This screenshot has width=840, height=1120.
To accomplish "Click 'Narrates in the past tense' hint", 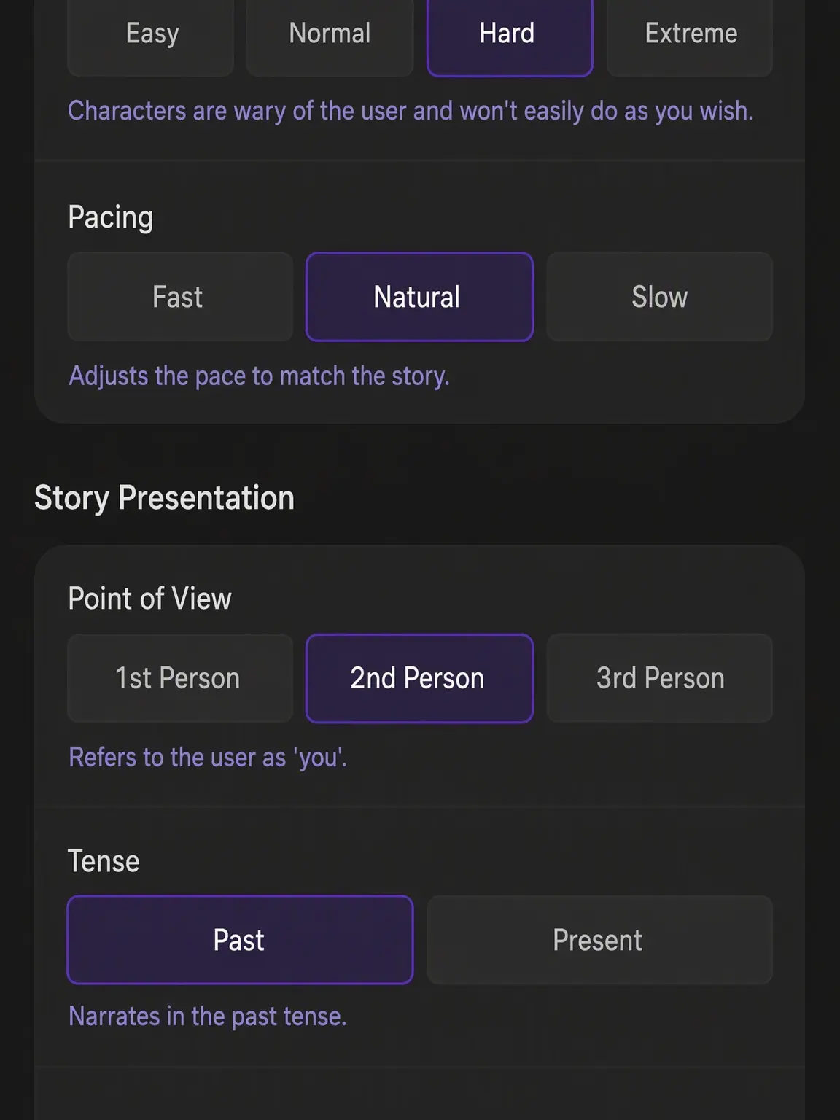I will (208, 1016).
